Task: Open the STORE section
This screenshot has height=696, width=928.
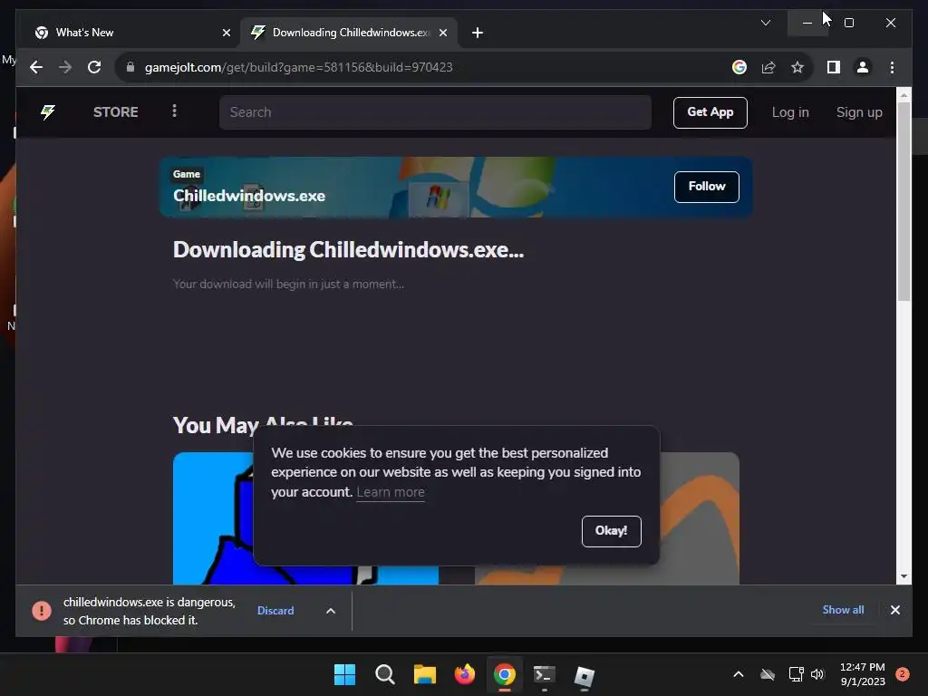Action: [x=115, y=111]
